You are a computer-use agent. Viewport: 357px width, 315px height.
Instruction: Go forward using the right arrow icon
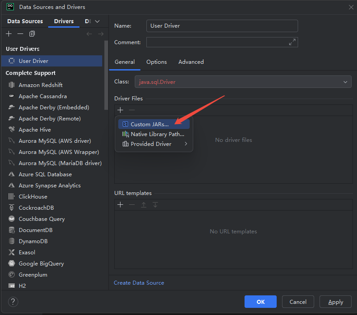click(x=101, y=34)
